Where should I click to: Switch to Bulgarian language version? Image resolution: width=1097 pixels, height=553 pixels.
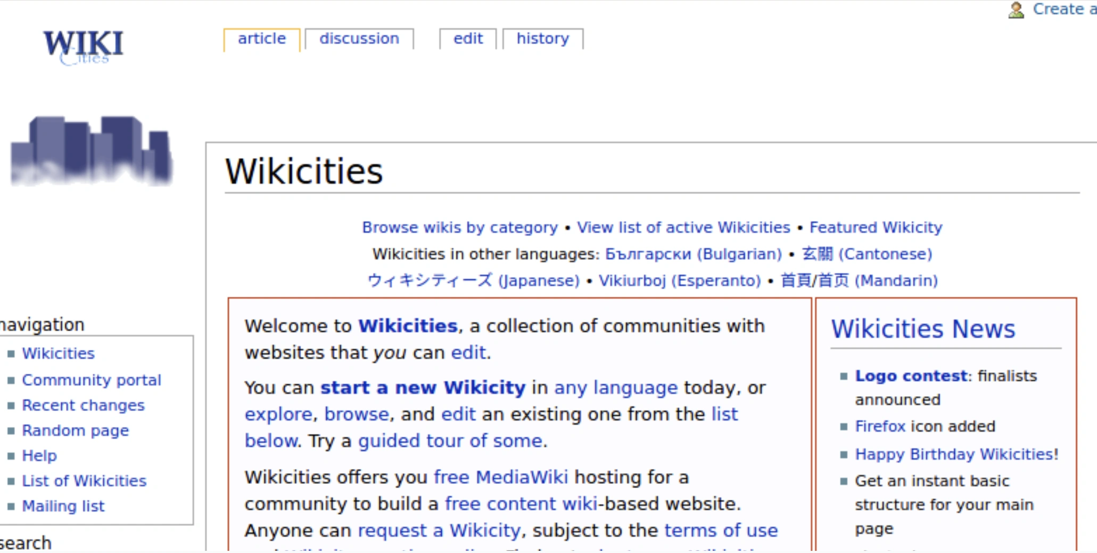click(x=693, y=254)
